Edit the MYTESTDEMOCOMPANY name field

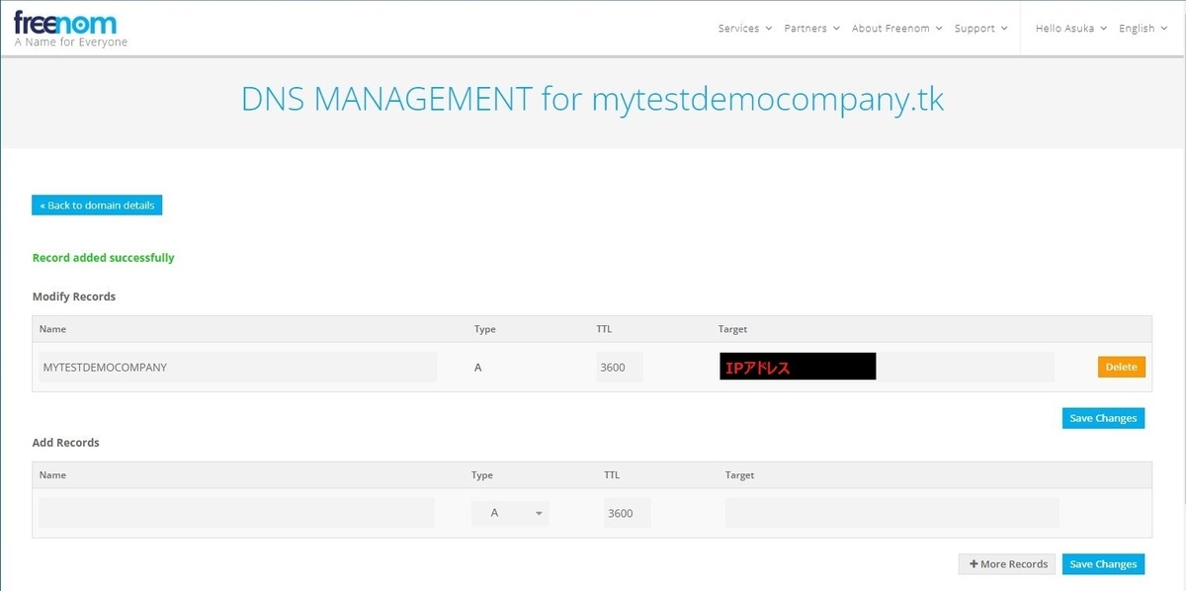click(x=237, y=367)
